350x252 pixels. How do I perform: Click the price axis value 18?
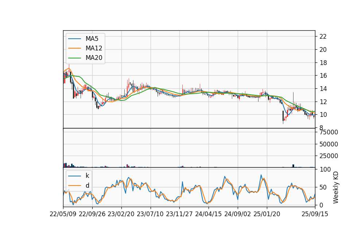pos(323,63)
